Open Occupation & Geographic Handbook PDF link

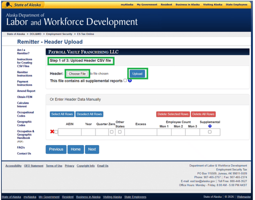pos(25,136)
